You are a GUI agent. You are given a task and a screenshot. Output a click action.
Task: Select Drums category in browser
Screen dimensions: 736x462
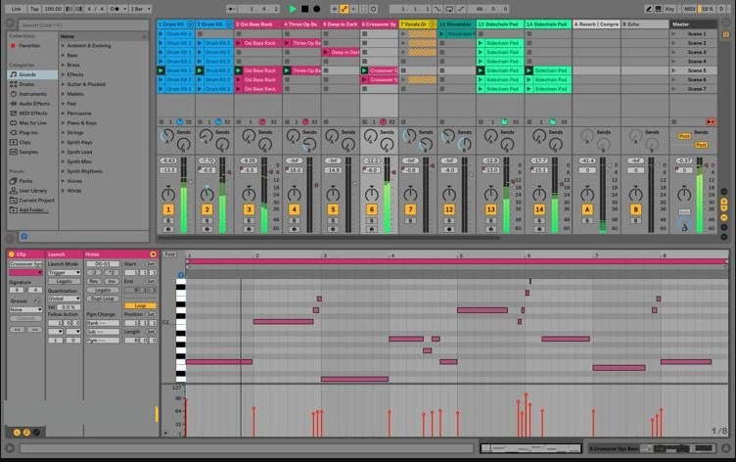point(26,84)
